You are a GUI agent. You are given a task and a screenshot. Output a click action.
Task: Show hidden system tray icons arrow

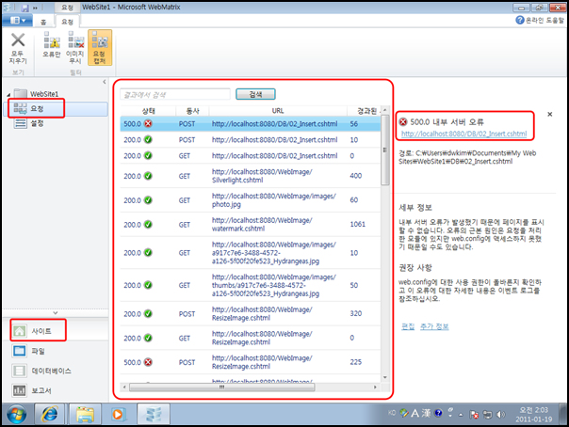pos(461,415)
